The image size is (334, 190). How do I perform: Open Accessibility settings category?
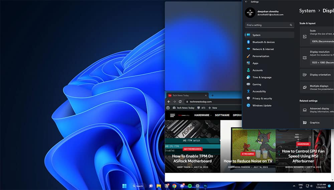pos(270,91)
